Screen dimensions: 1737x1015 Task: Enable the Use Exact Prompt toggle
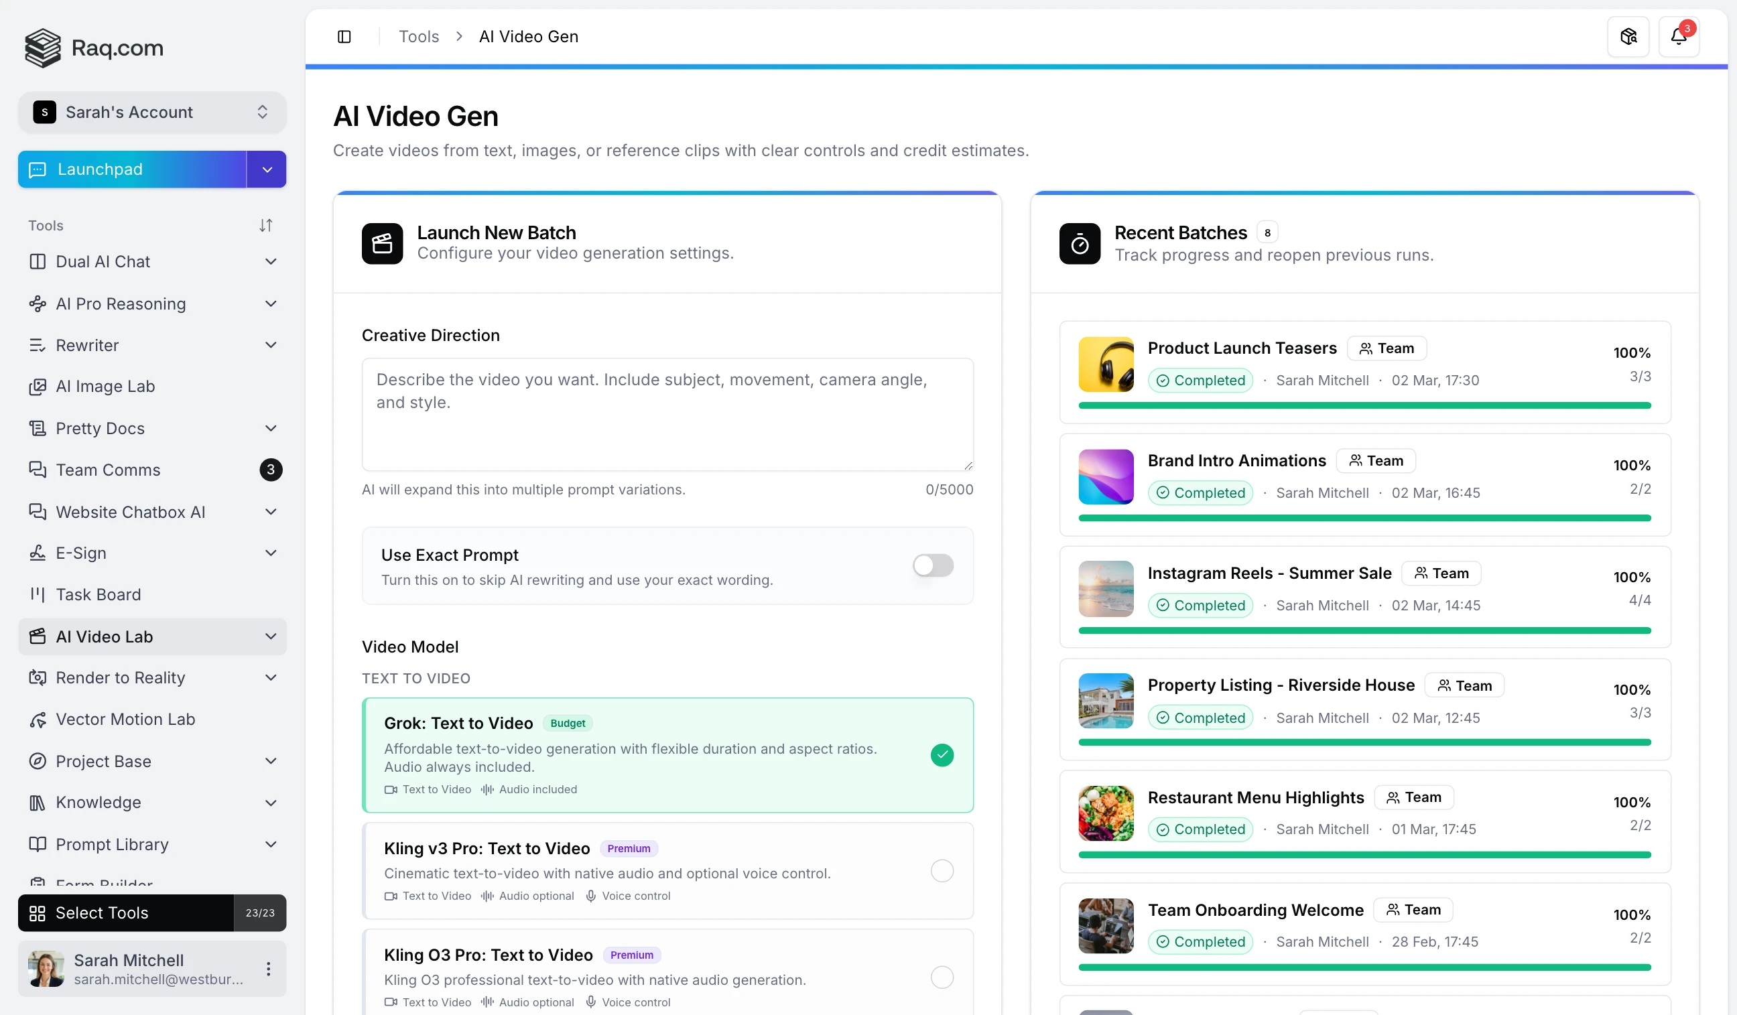coord(933,565)
